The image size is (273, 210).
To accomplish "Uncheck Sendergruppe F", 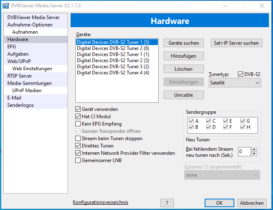I will [x=225, y=127].
